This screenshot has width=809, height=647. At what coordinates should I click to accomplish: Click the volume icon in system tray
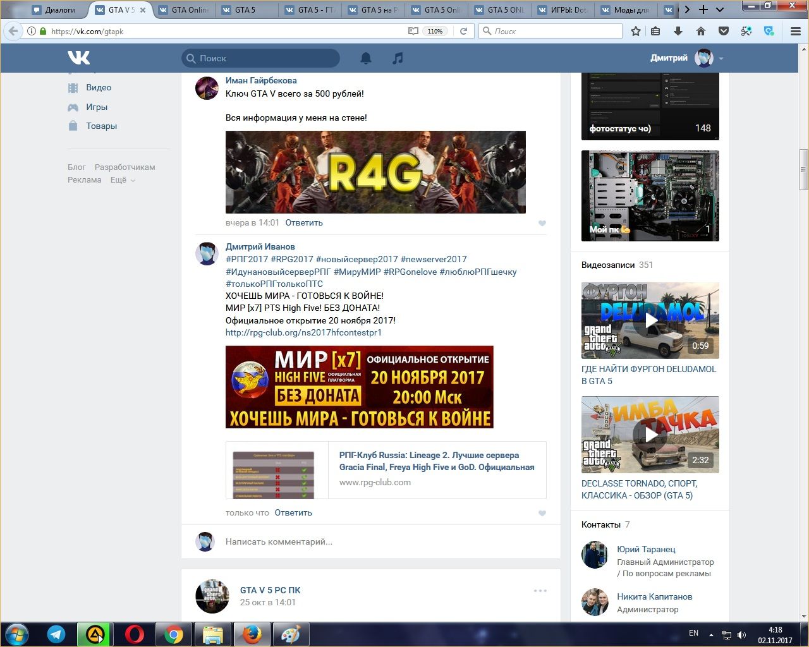pos(741,634)
